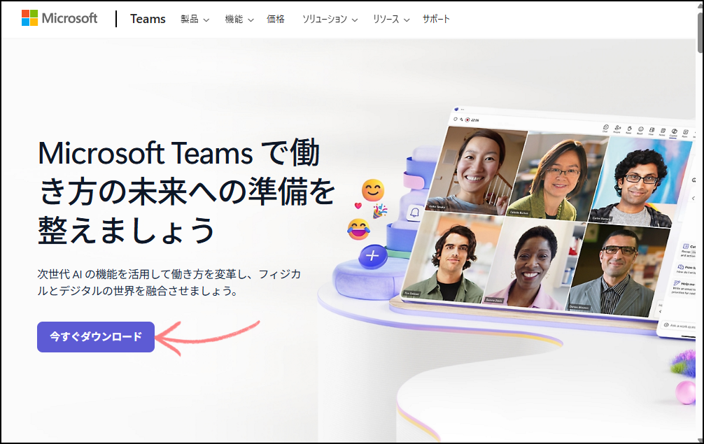Image resolution: width=704 pixels, height=444 pixels.
Task: Expand the ソリューション dropdown menu
Action: [x=330, y=19]
